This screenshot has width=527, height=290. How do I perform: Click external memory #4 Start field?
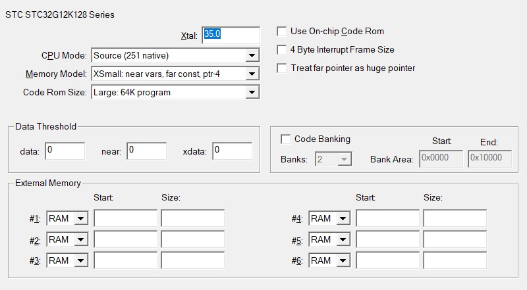[x=387, y=218]
